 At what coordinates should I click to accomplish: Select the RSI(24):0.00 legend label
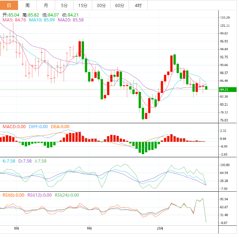pyautogui.click(x=66, y=195)
